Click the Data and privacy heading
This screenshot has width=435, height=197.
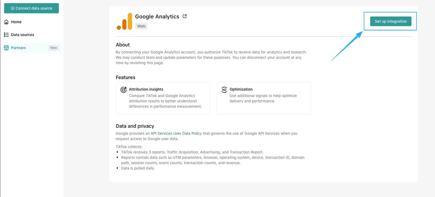click(135, 126)
